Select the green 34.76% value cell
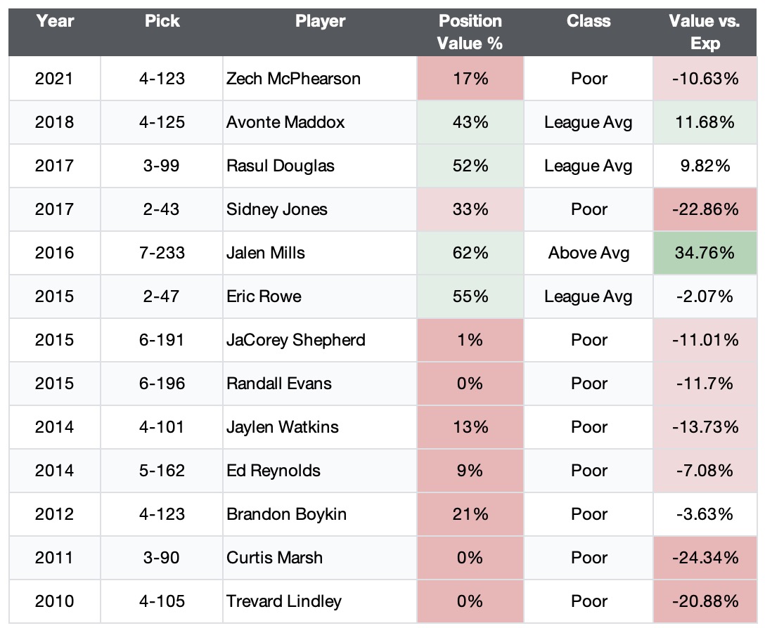Viewport: 765px width, 628px height. pos(705,253)
